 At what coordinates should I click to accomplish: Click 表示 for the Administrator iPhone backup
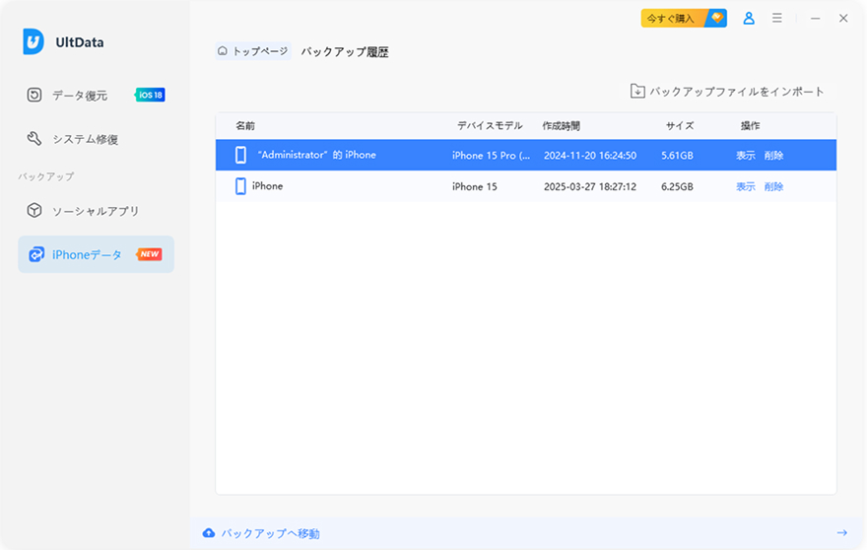(x=746, y=156)
